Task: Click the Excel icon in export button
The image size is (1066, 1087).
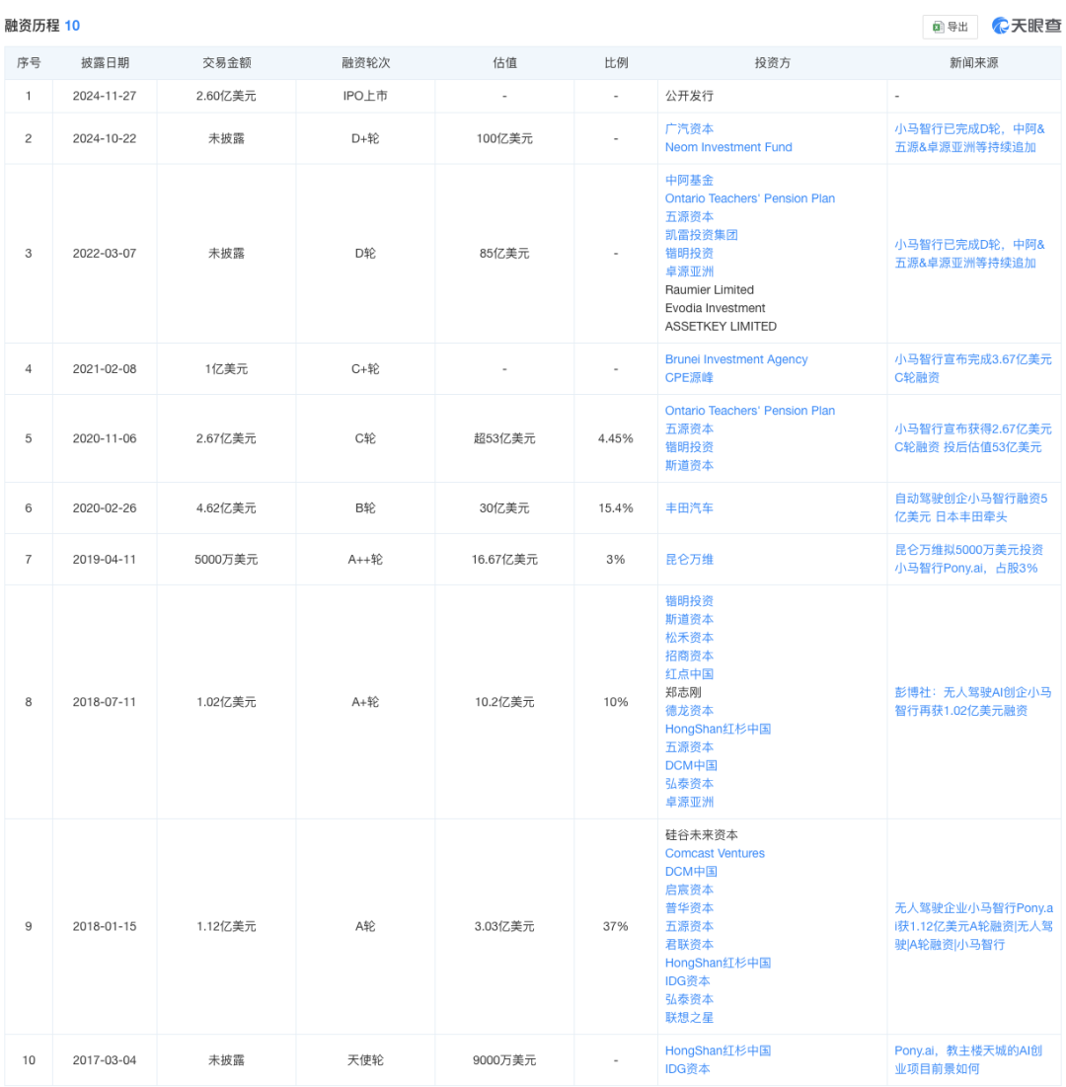Action: 938,27
